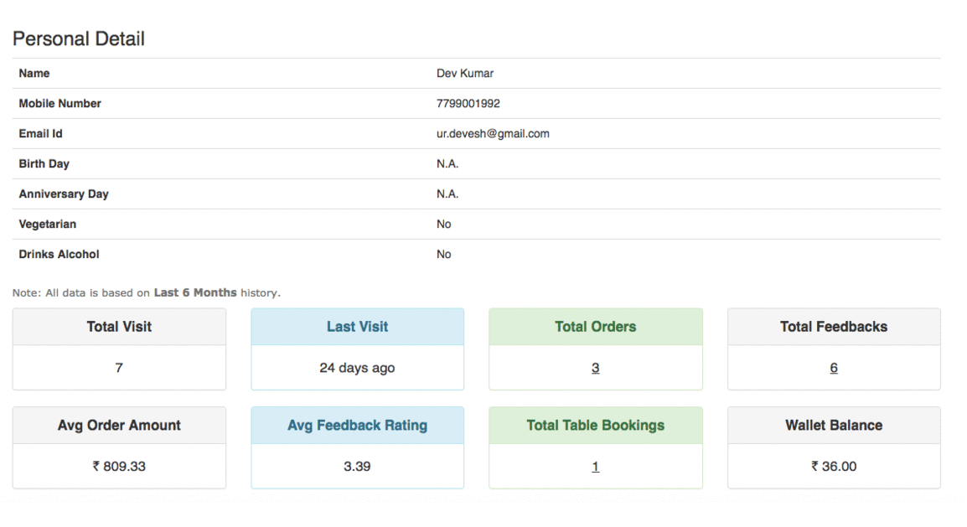Screen dimensions: 967x527
Task: Click the Total Feedbacks card header
Action: point(834,327)
